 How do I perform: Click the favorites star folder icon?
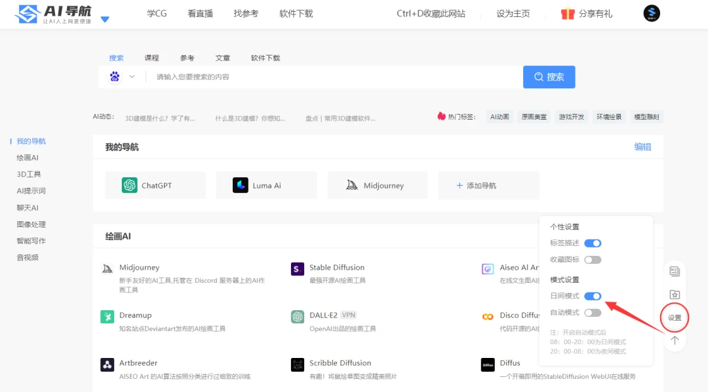(x=675, y=294)
